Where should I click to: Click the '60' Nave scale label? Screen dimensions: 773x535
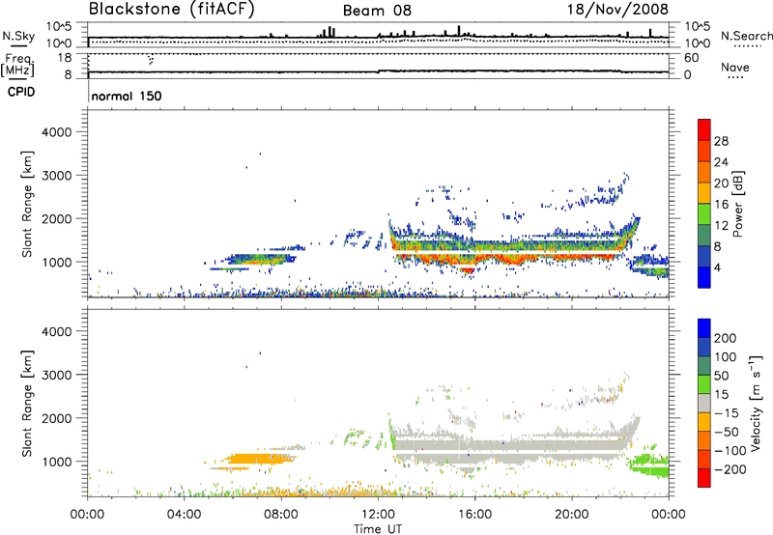click(691, 58)
